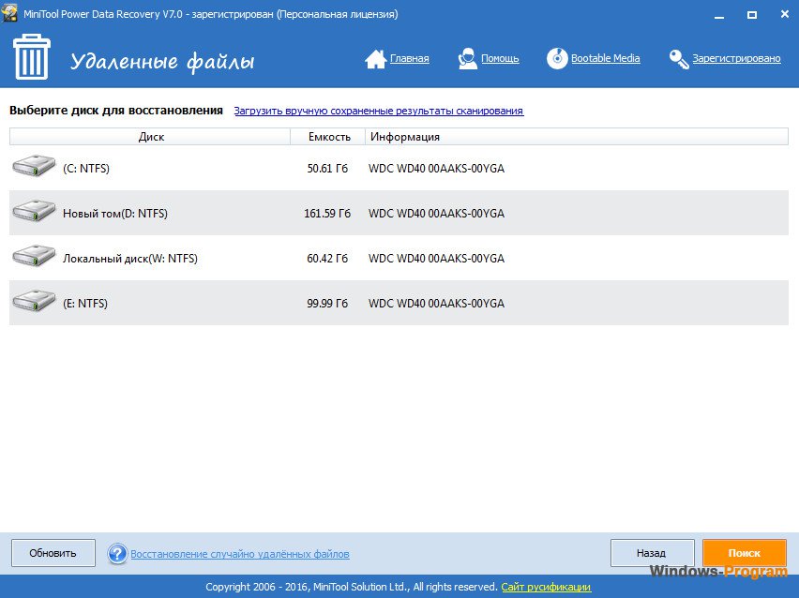Screen dimensions: 799x598
Task: Select the Новый том(D: NTFS) drive label
Action: click(115, 214)
